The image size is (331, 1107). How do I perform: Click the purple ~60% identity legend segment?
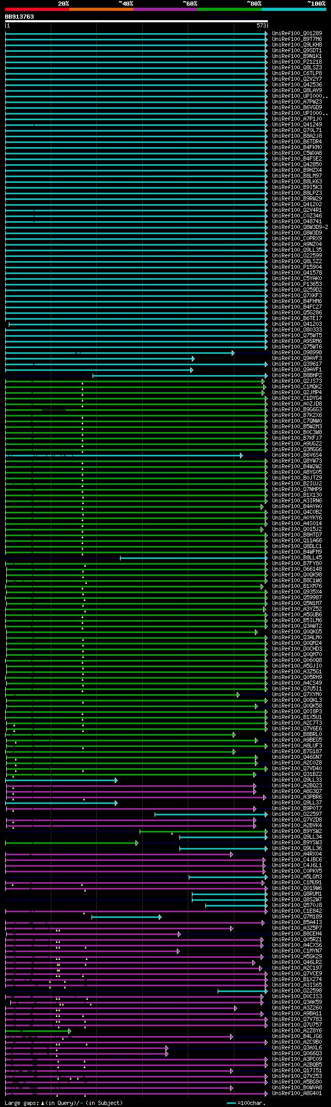[165, 9]
